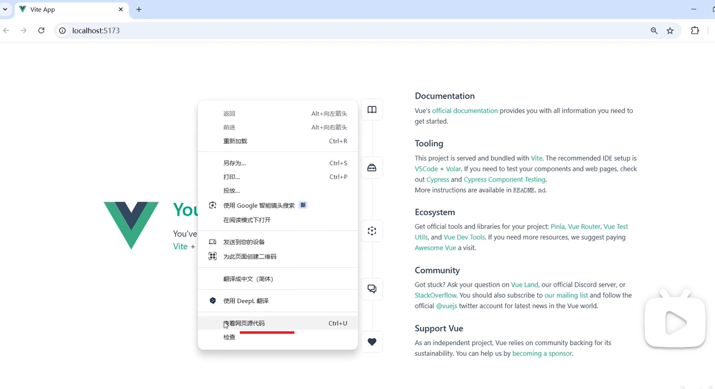This screenshot has width=715, height=389.
Task: Open the Awesome Vue link
Action: [x=435, y=248]
